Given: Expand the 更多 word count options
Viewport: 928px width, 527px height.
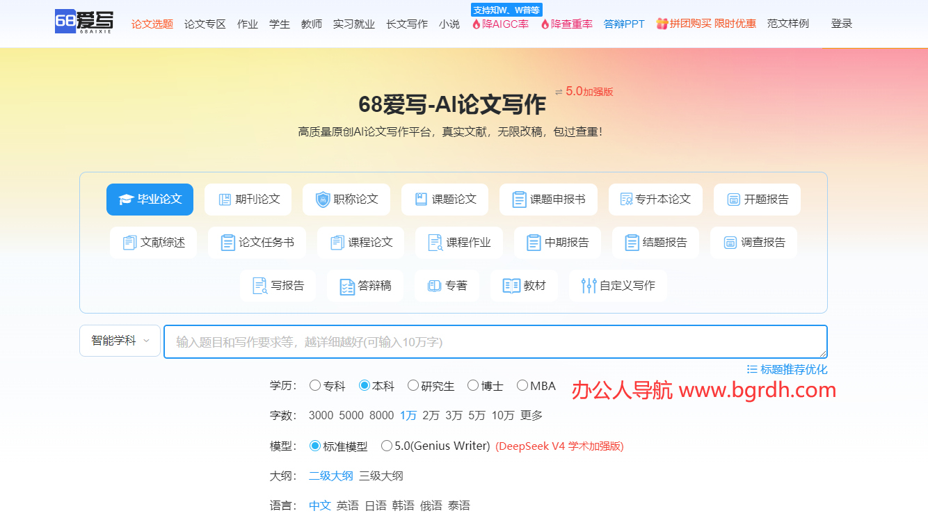Looking at the screenshot, I should (531, 415).
